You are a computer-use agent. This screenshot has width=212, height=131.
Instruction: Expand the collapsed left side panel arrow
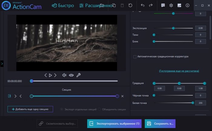(2, 64)
